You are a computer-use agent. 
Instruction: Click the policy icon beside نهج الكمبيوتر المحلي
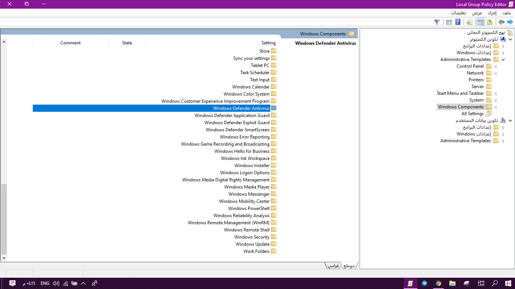coord(510,32)
